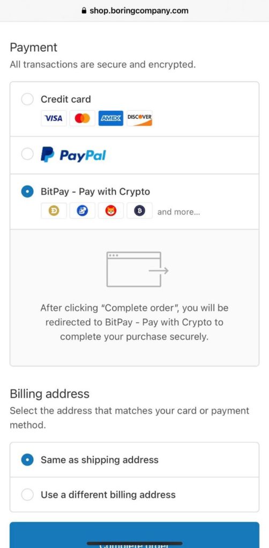
Task: Click the AMEX card icon
Action: 110,118
